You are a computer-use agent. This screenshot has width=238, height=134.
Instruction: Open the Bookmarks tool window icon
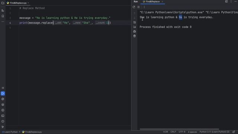click(x=3, y=16)
